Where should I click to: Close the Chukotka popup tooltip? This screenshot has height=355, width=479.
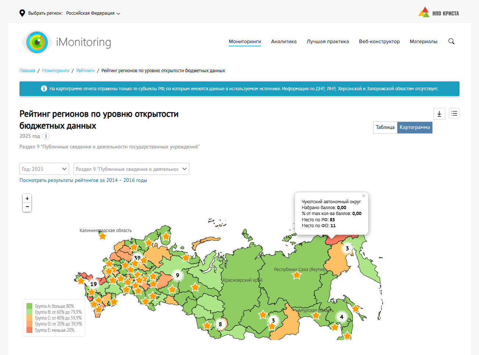pyautogui.click(x=364, y=196)
